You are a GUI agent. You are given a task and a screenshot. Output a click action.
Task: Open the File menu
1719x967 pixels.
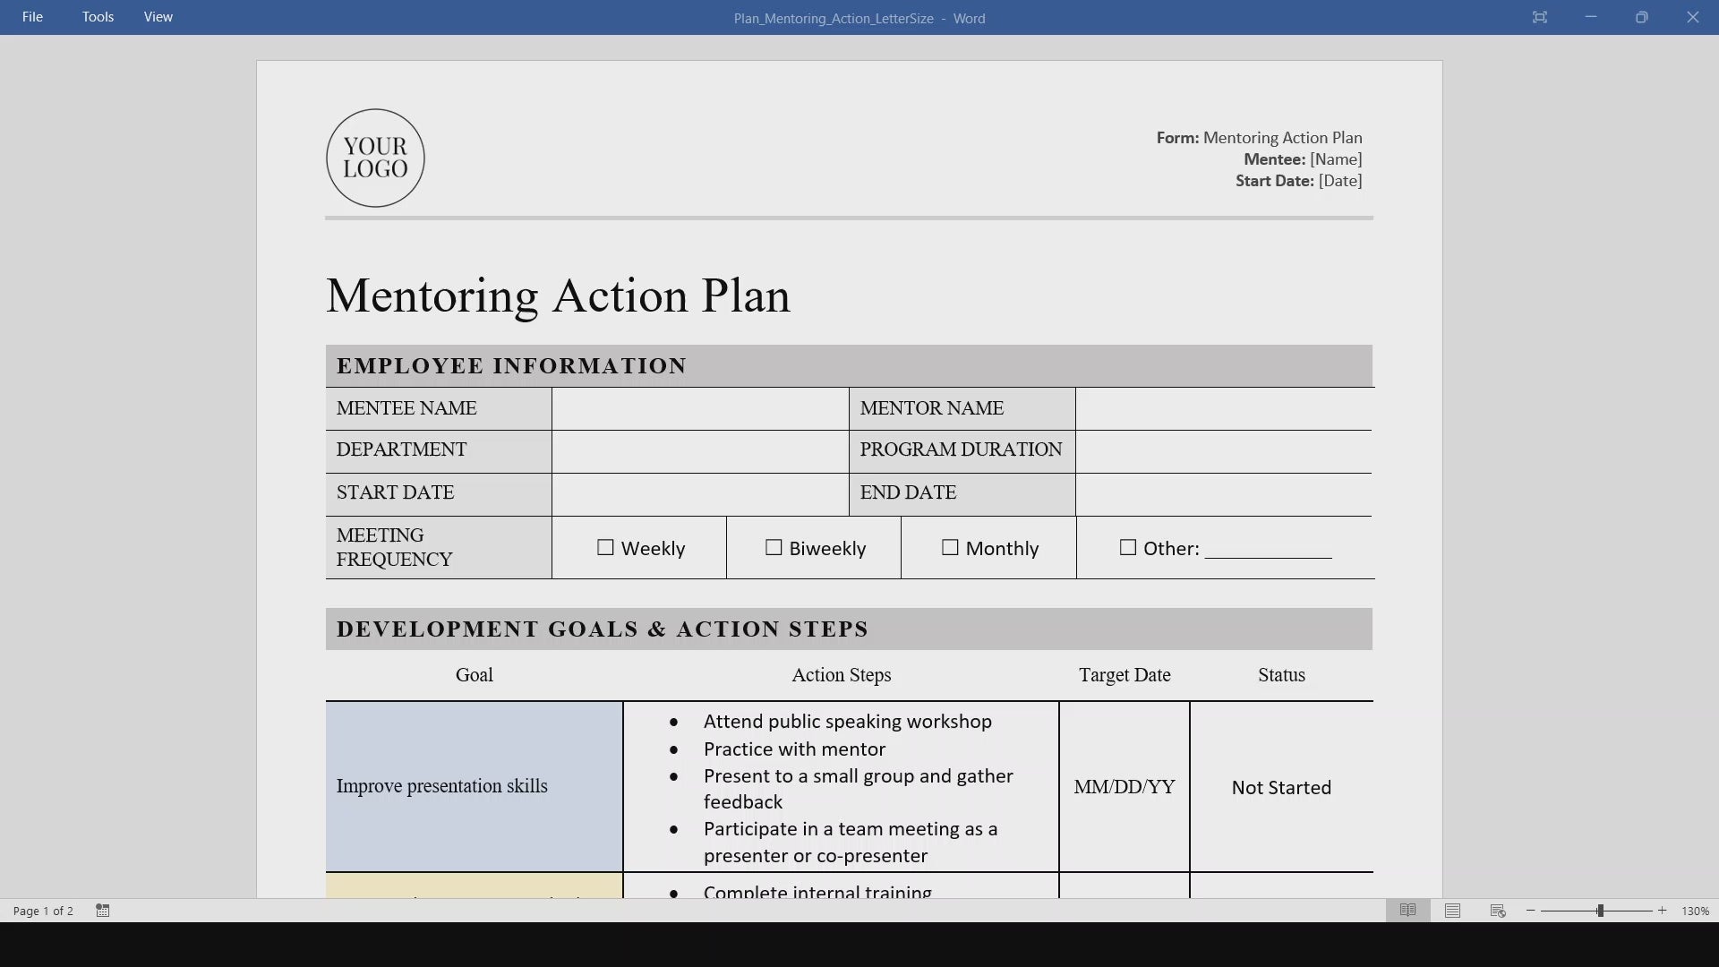[32, 17]
